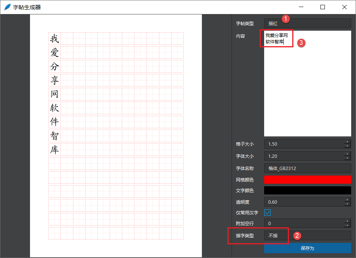Increase 透明度 with the spinner arrow
This screenshot has height=258, width=356.
click(x=347, y=200)
